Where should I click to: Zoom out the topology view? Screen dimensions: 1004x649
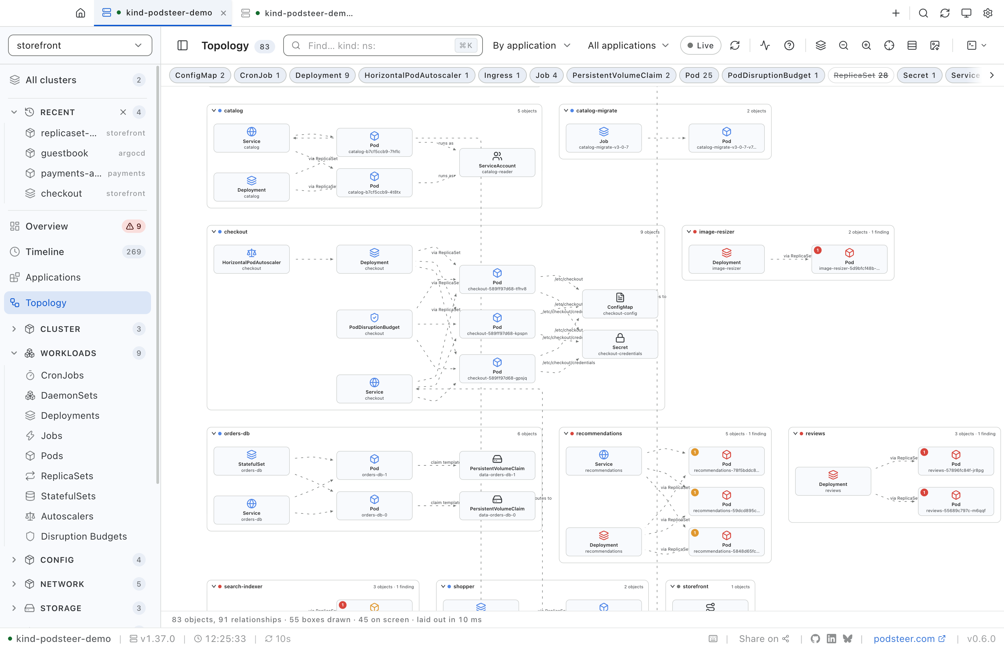coord(844,46)
